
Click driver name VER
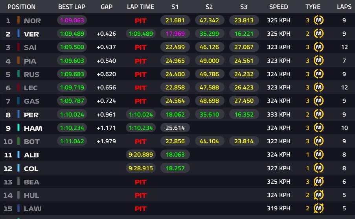pos(31,34)
